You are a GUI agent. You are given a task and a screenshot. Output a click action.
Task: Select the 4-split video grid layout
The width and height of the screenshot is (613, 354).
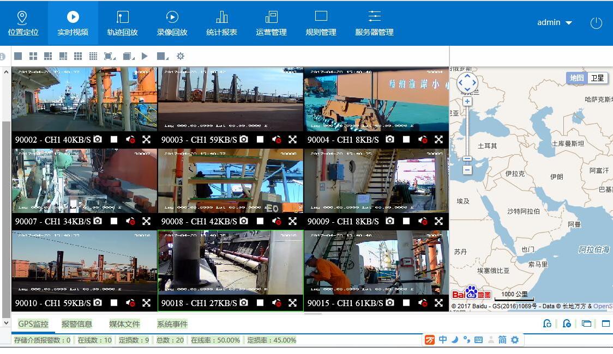pyautogui.click(x=33, y=56)
